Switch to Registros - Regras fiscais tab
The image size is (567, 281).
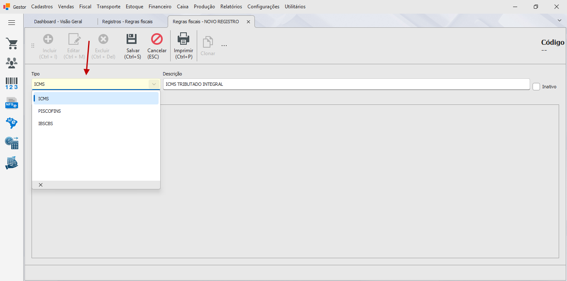pos(127,22)
